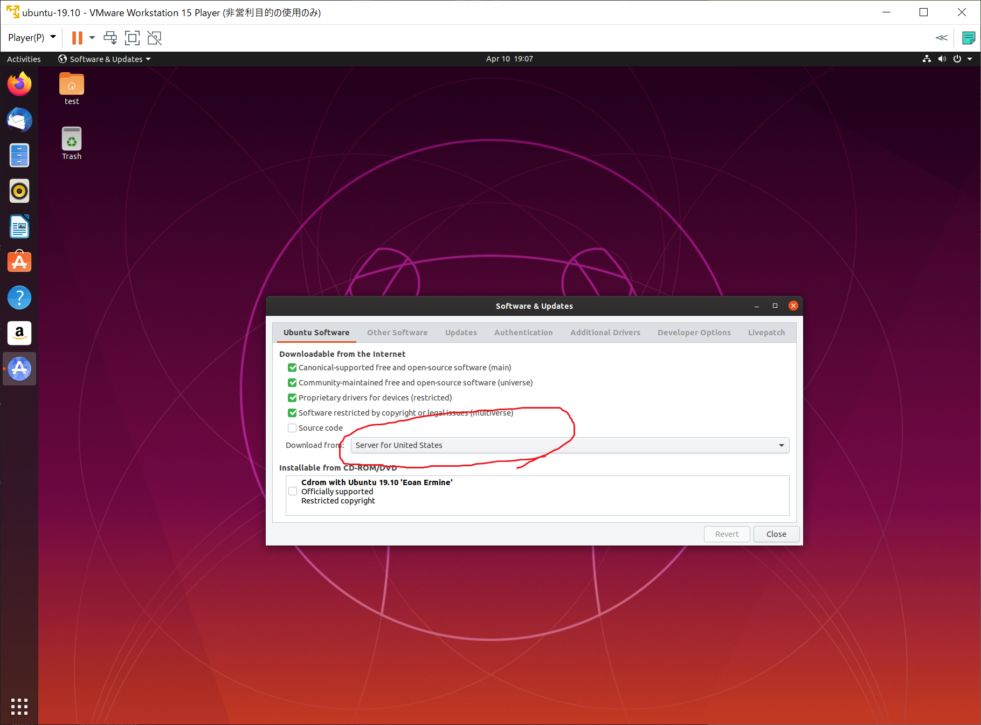Open the Help icon in the dock
This screenshot has height=725, width=981.
pyautogui.click(x=19, y=298)
